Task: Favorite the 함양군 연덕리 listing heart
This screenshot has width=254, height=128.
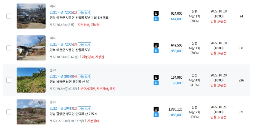Action: [40, 103]
